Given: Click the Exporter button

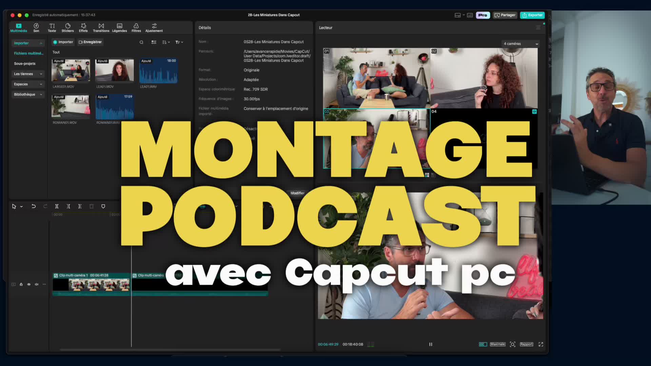Looking at the screenshot, I should point(532,15).
